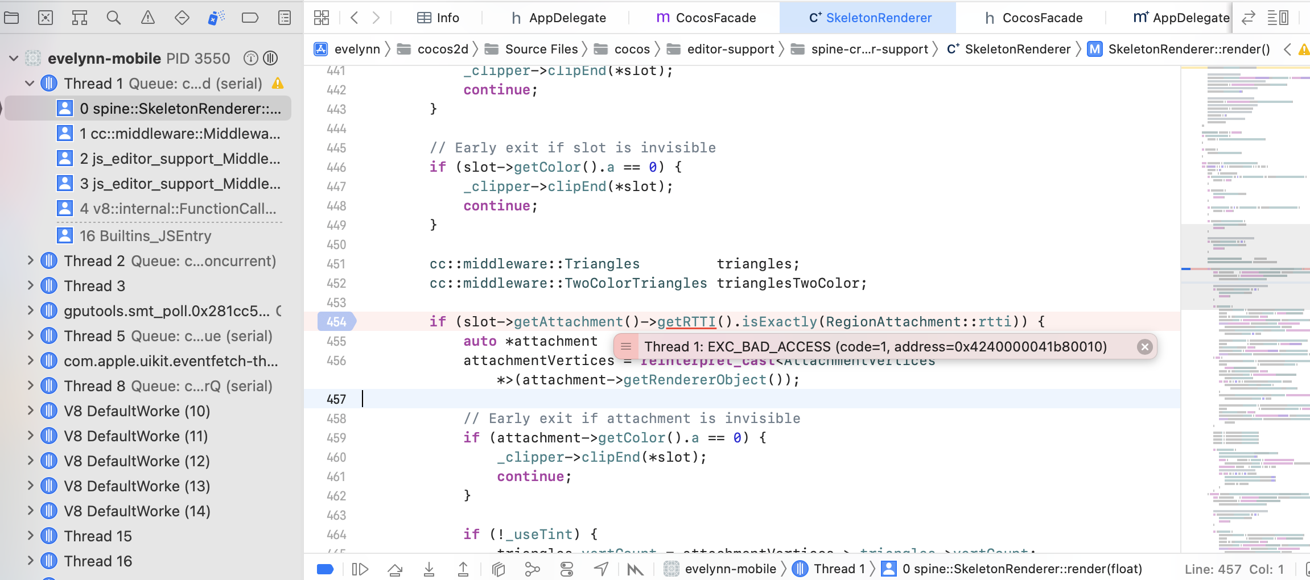Image resolution: width=1310 pixels, height=580 pixels.
Task: Click the thread view options icon beside PID 3550
Action: tap(271, 58)
